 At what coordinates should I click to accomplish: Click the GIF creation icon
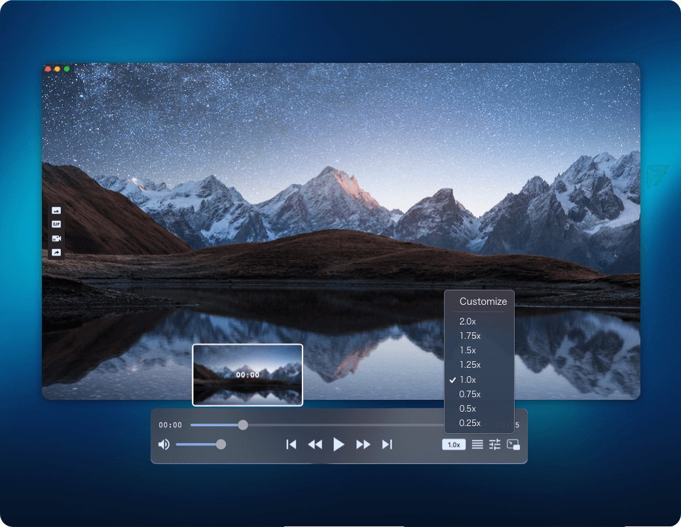(56, 224)
